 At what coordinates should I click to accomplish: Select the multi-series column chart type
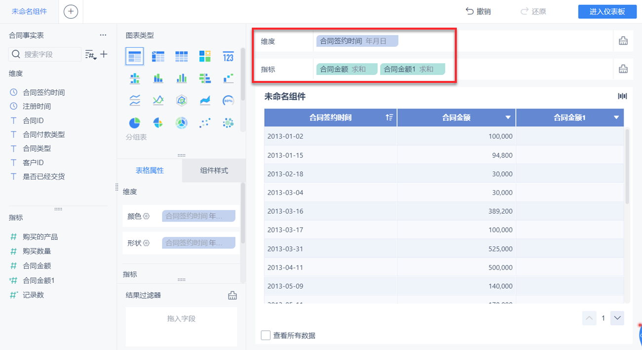tap(182, 78)
